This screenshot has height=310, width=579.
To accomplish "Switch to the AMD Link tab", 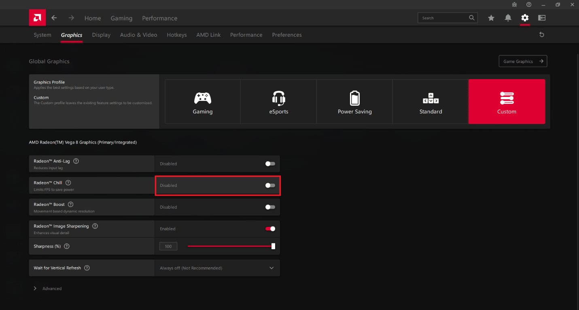I will [208, 35].
